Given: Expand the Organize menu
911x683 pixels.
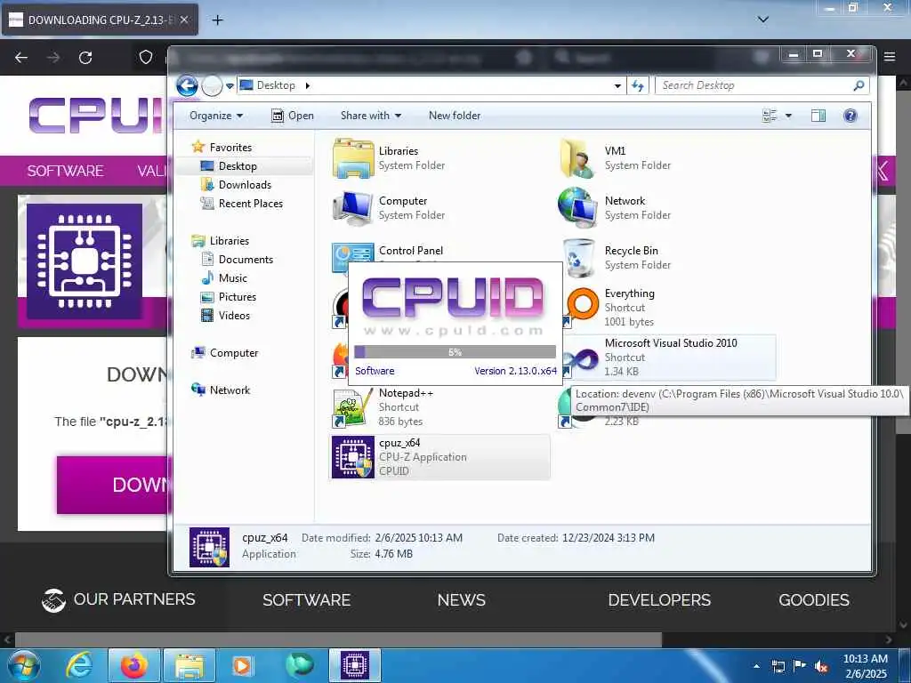Looking at the screenshot, I should tap(216, 116).
